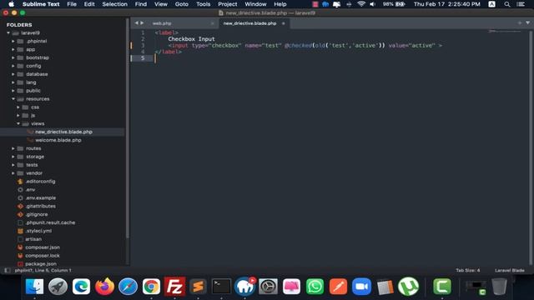Image resolution: width=534 pixels, height=300 pixels.
Task: Open MAMP elephant icon in Dock
Action: [x=244, y=287]
